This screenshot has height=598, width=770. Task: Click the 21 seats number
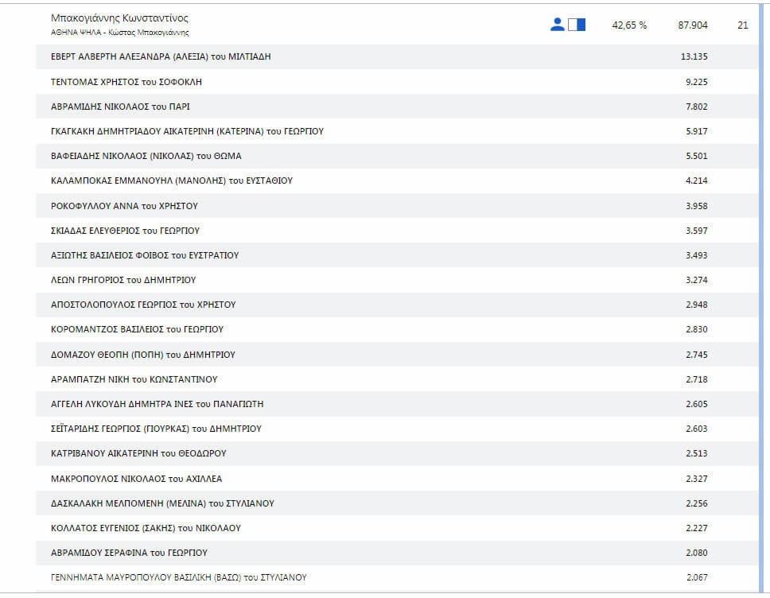742,25
